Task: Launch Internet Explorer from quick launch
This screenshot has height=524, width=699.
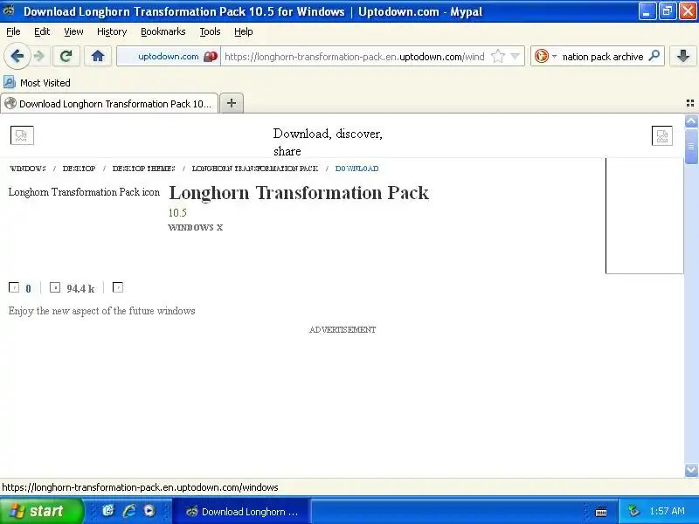Action: (x=129, y=511)
